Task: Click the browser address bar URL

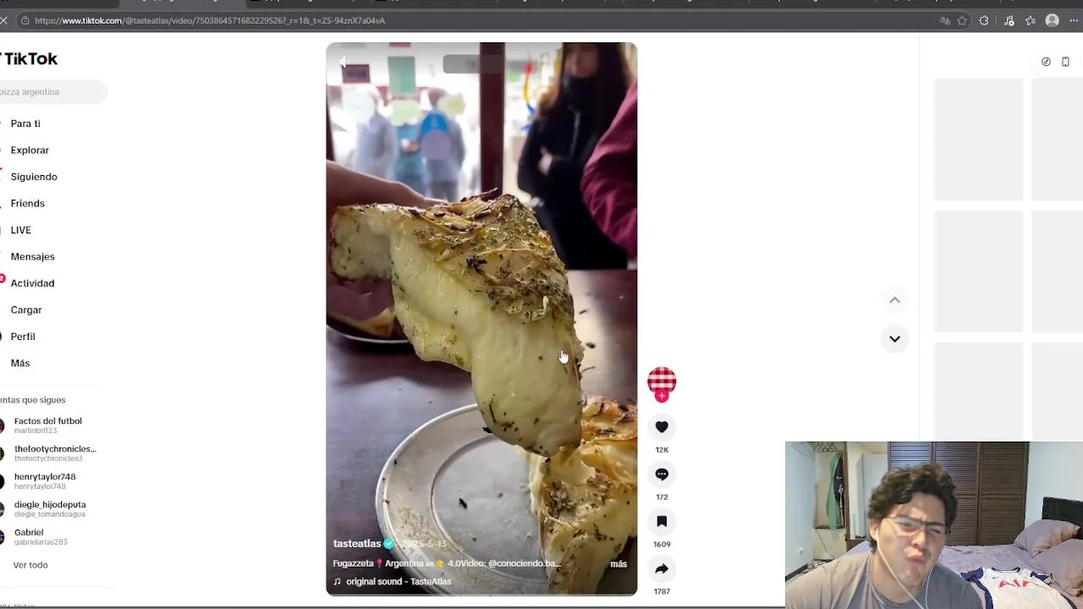Action: coord(210,20)
